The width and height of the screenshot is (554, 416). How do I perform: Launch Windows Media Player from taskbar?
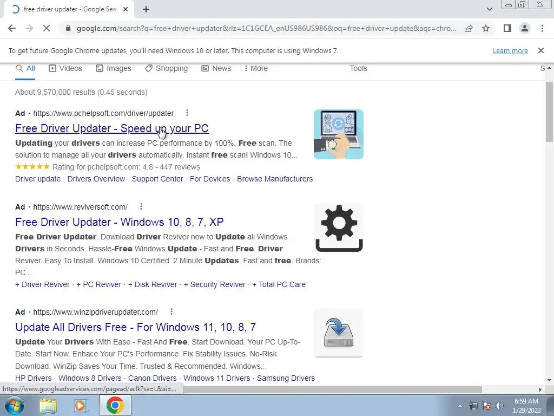(x=81, y=405)
